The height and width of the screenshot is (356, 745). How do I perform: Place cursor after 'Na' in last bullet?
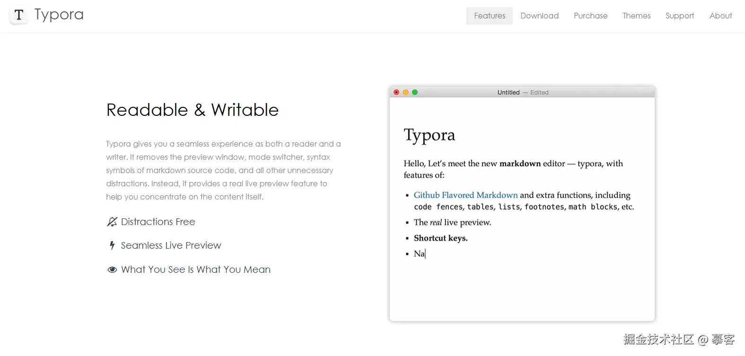[425, 254]
